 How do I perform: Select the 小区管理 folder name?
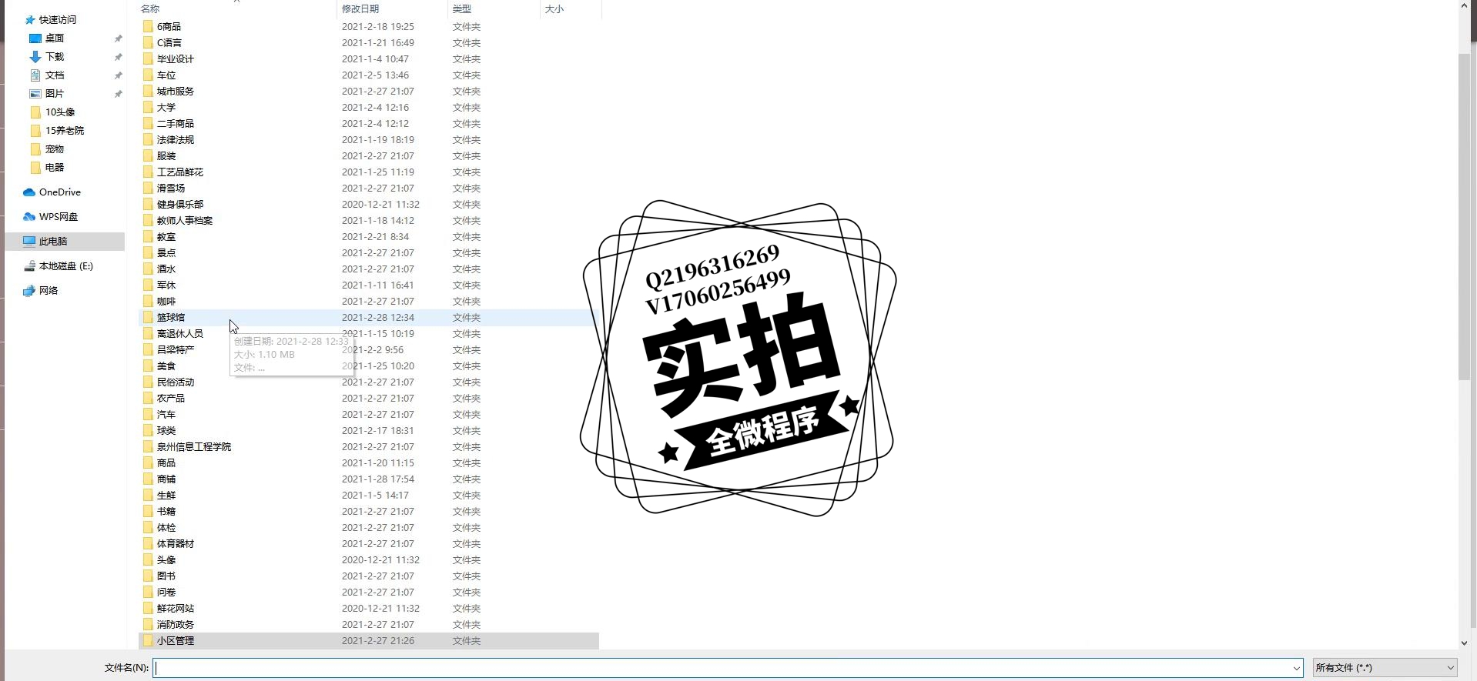click(x=175, y=640)
